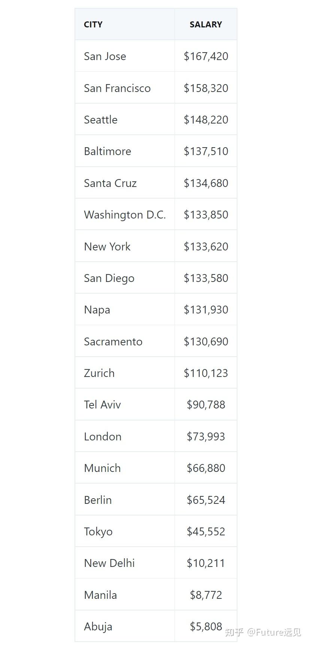The height and width of the screenshot is (645, 309).
Task: Click the Seattle city cell
Action: 101,120
